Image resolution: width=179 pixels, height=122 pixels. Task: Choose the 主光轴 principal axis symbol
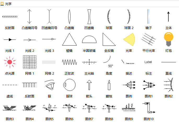point(89,62)
